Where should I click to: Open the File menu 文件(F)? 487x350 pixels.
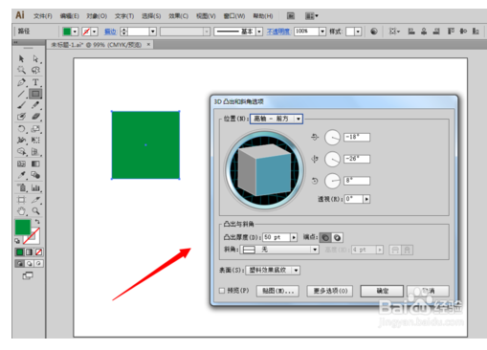tap(43, 16)
